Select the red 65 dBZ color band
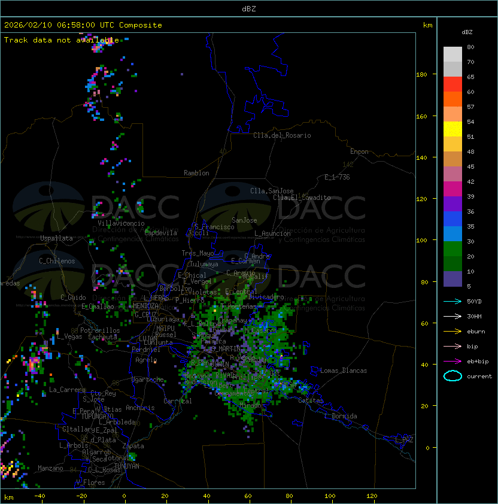This screenshot has width=498, height=504. point(453,84)
